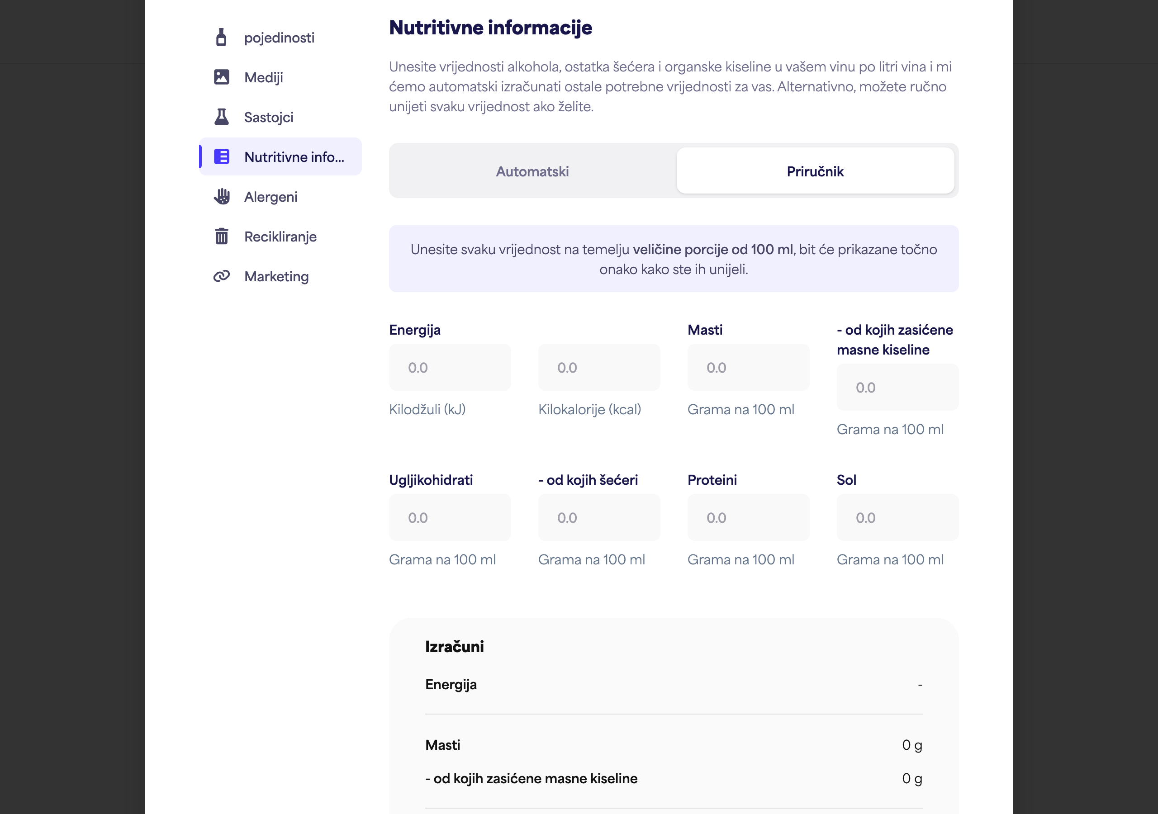Switch to Automatski mode
Screen dimensions: 1158x814
click(532, 171)
